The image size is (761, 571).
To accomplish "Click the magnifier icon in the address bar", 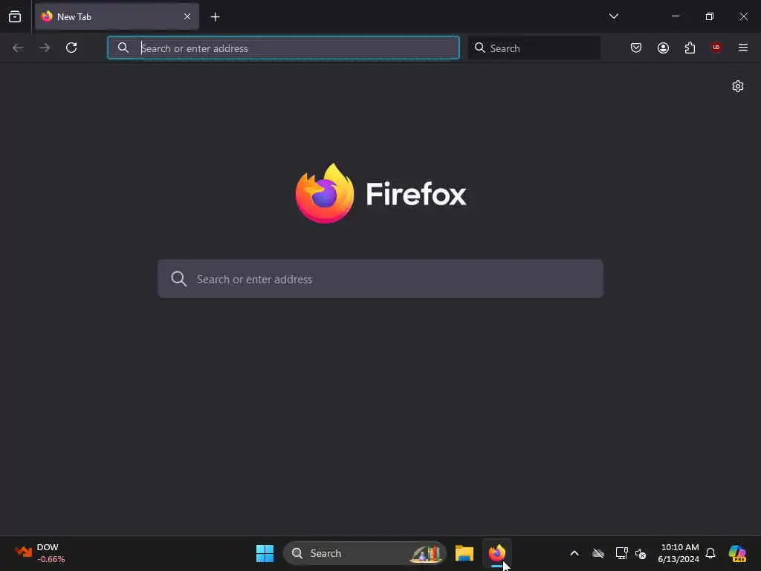I will 123,48.
